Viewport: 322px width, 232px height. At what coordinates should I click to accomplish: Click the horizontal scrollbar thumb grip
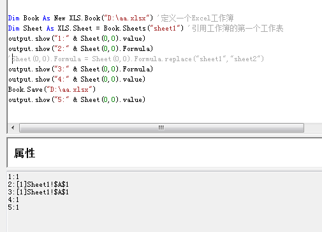pyautogui.click(x=161, y=127)
